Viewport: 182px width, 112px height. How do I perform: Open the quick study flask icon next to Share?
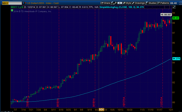pos(112,3)
